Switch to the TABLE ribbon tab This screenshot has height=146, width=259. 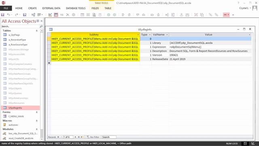108,8
